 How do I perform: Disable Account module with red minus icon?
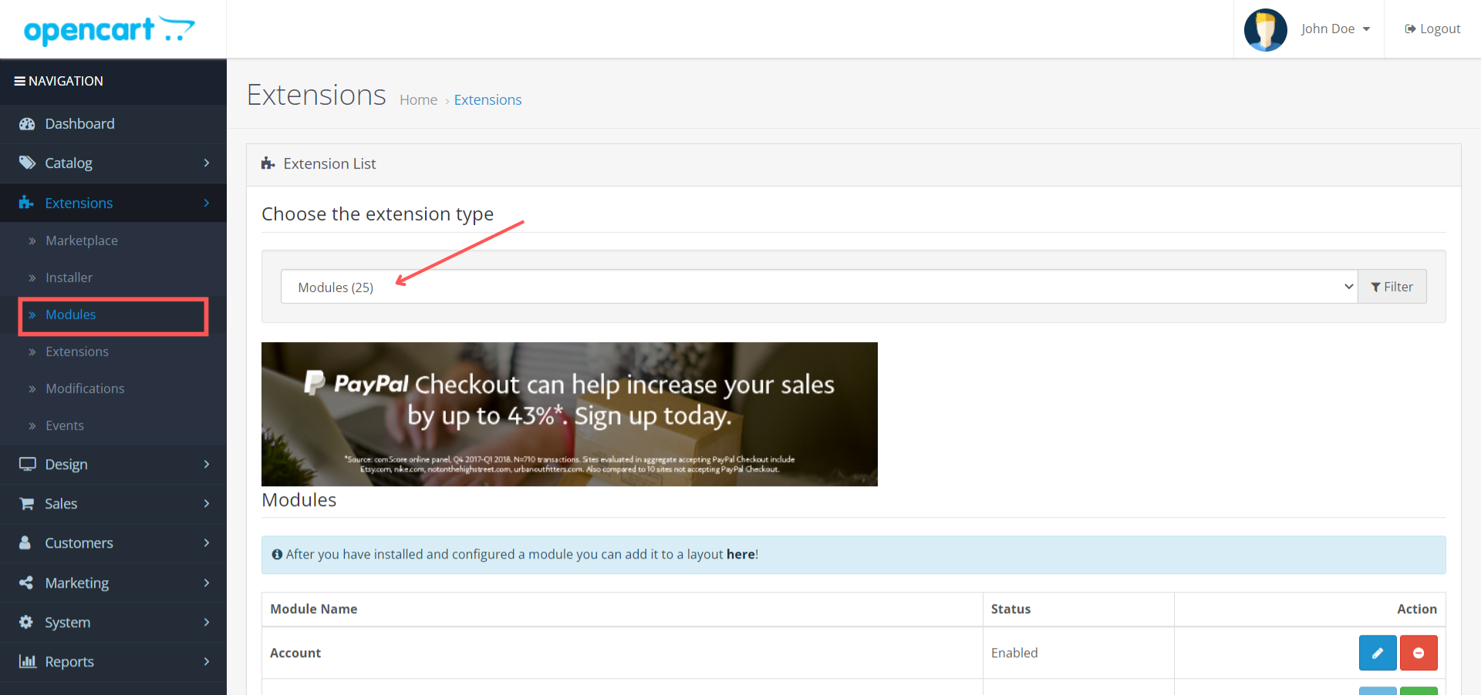click(1419, 653)
